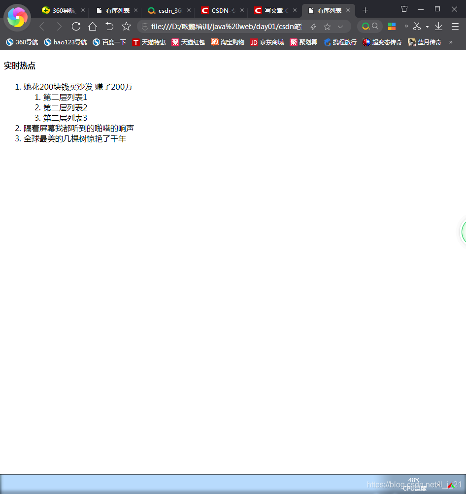This screenshot has width=466, height=494.
Task: Click the lightning speed mode icon
Action: coord(313,27)
